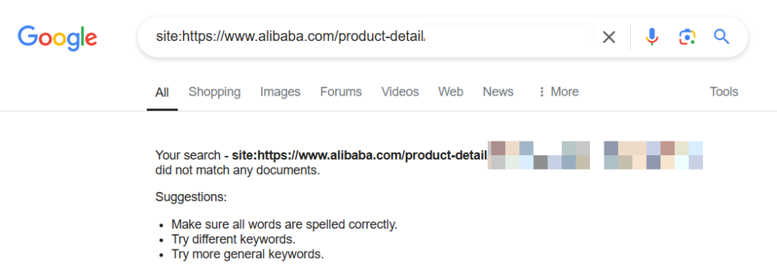Switch to the Images tab
The height and width of the screenshot is (271, 777).
pyautogui.click(x=281, y=92)
